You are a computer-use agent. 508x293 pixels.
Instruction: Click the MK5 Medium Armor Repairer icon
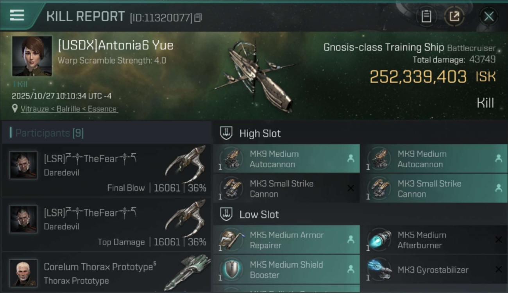click(x=231, y=239)
